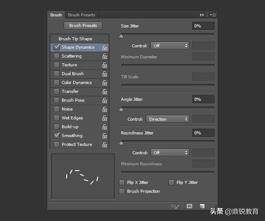Open the Preset Manager icon
The height and width of the screenshot is (221, 265).
click(x=189, y=206)
